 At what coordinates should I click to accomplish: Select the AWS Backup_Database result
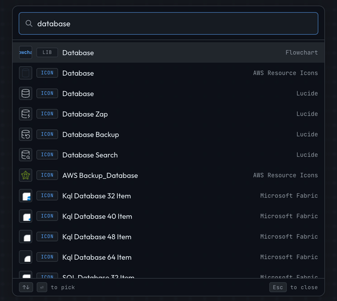(168, 175)
